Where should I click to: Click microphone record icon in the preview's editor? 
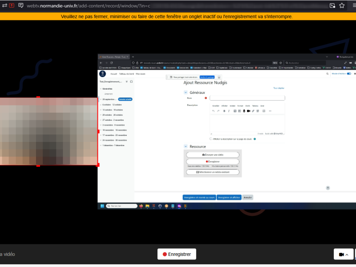point(244,111)
